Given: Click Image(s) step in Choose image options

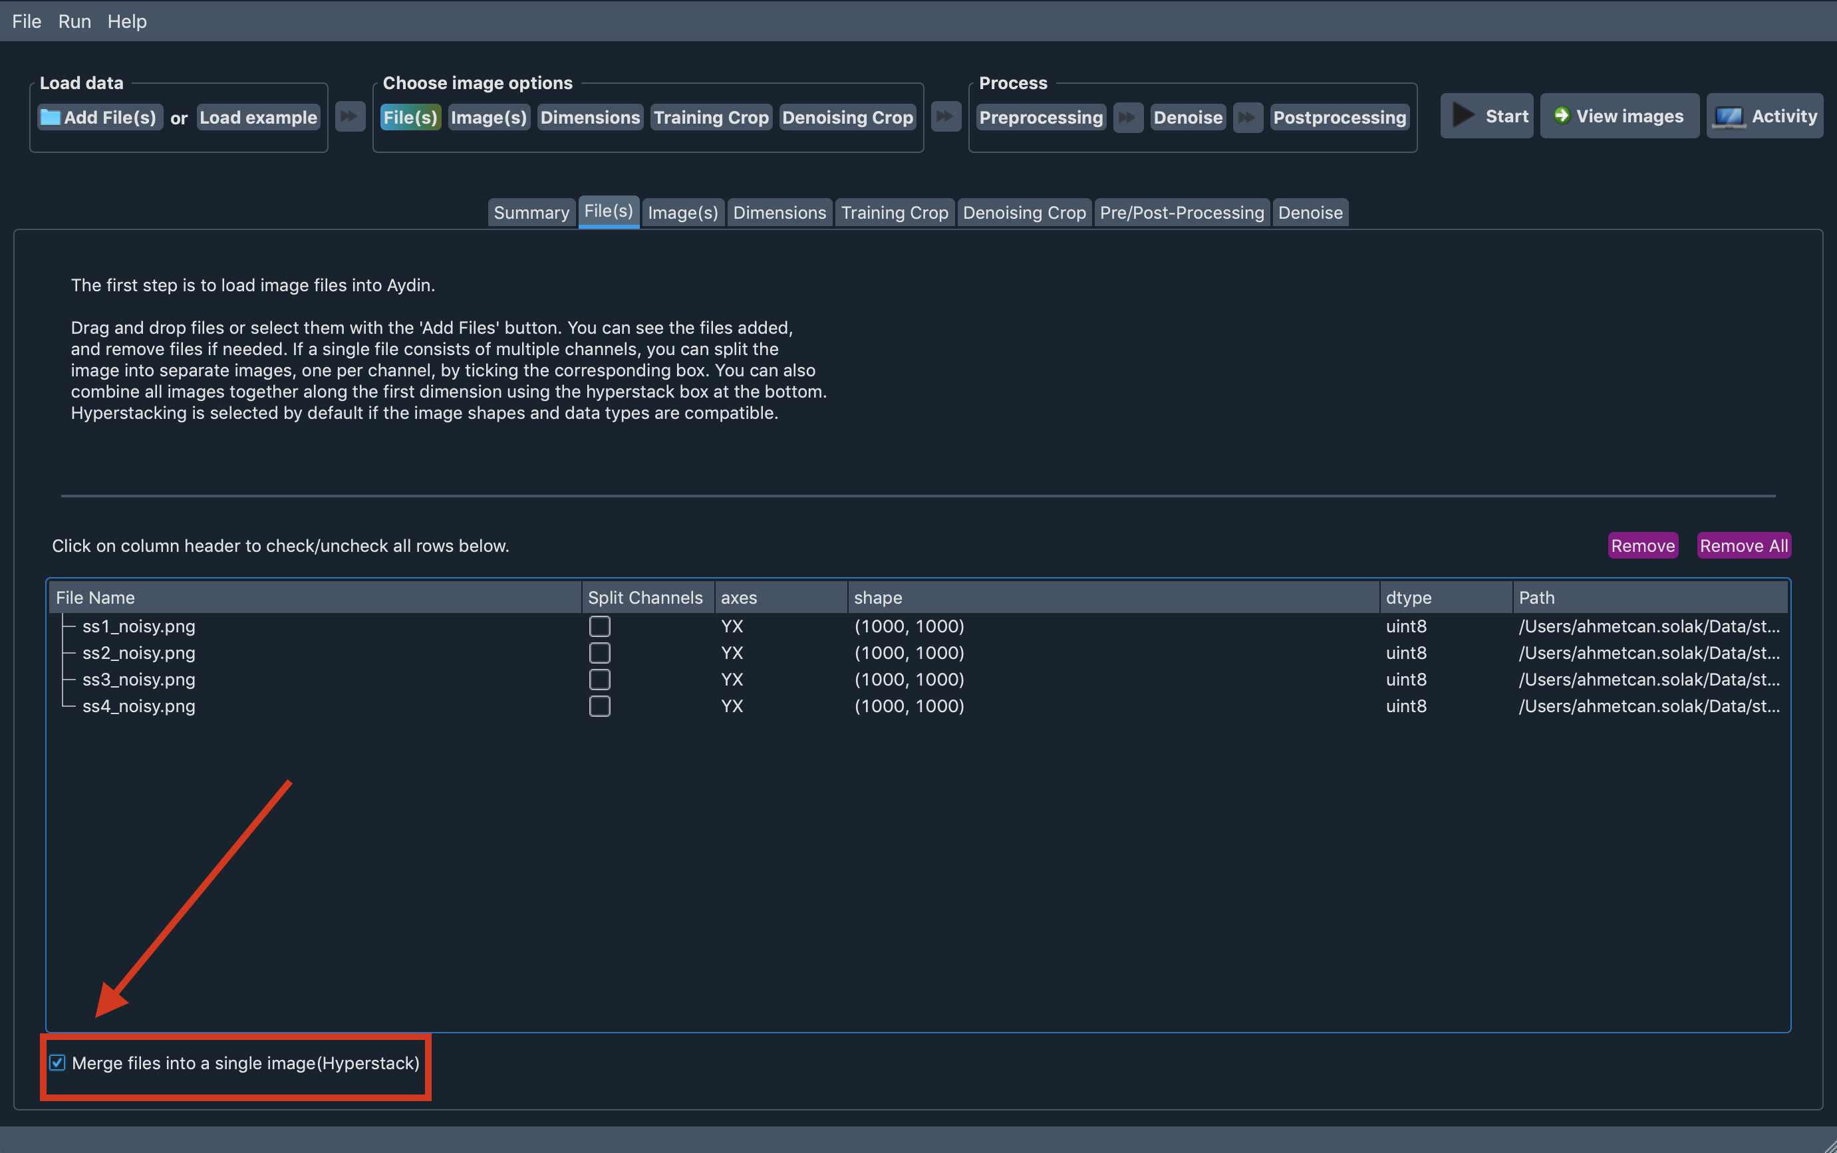Looking at the screenshot, I should point(489,118).
